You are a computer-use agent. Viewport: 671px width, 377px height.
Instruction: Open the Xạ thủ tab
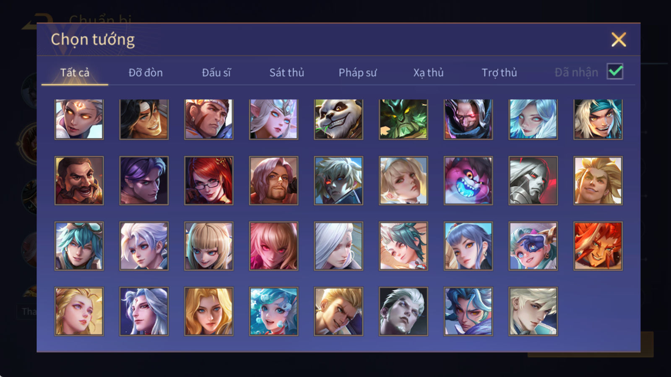[428, 72]
